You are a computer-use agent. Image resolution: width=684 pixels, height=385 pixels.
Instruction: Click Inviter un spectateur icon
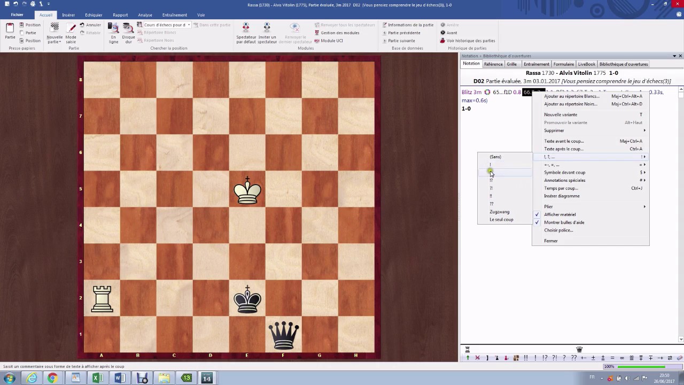click(267, 27)
